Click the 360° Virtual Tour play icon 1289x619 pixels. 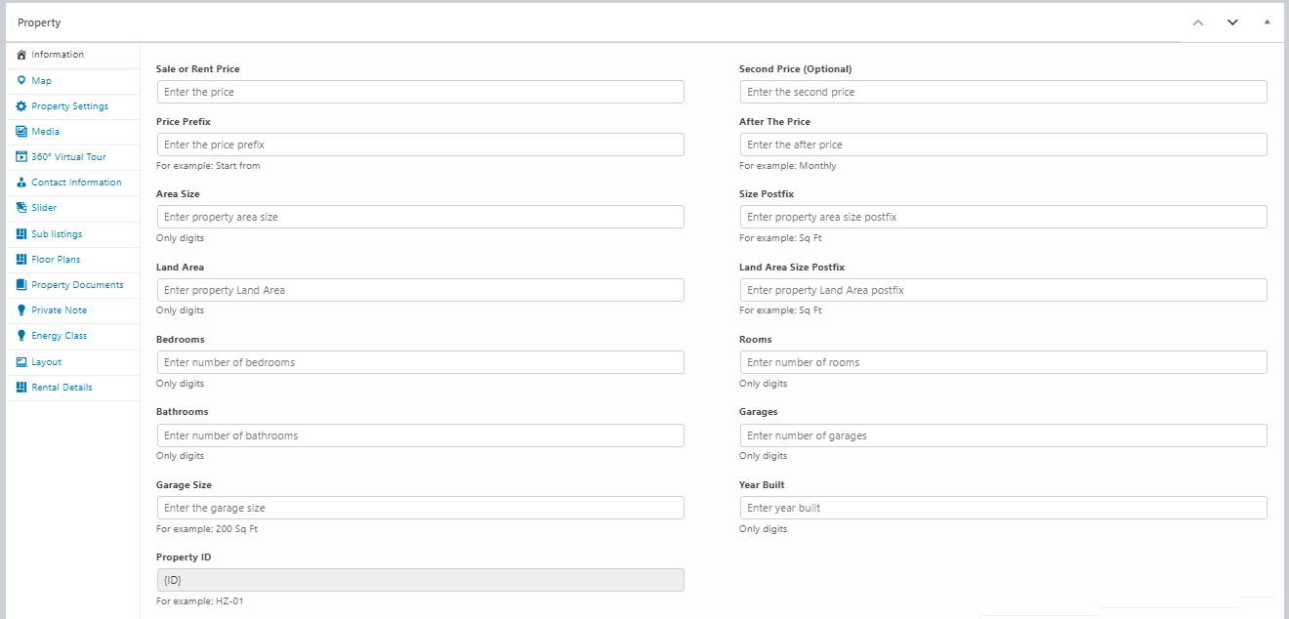(21, 157)
